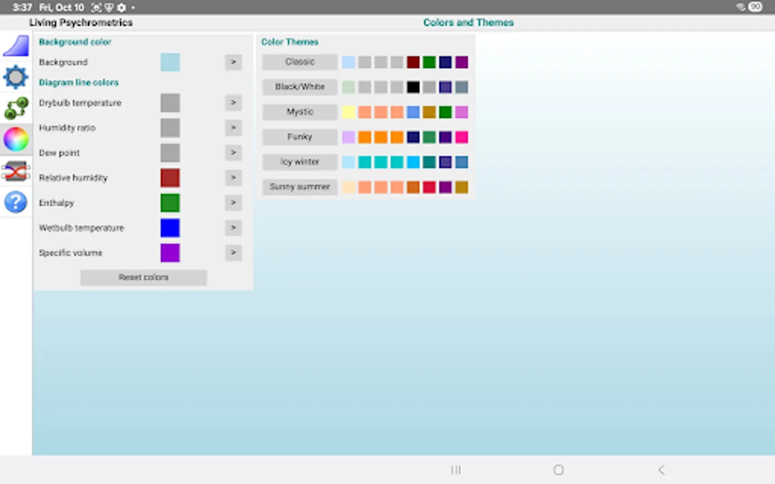Expand the Background color options chevron

[233, 62]
